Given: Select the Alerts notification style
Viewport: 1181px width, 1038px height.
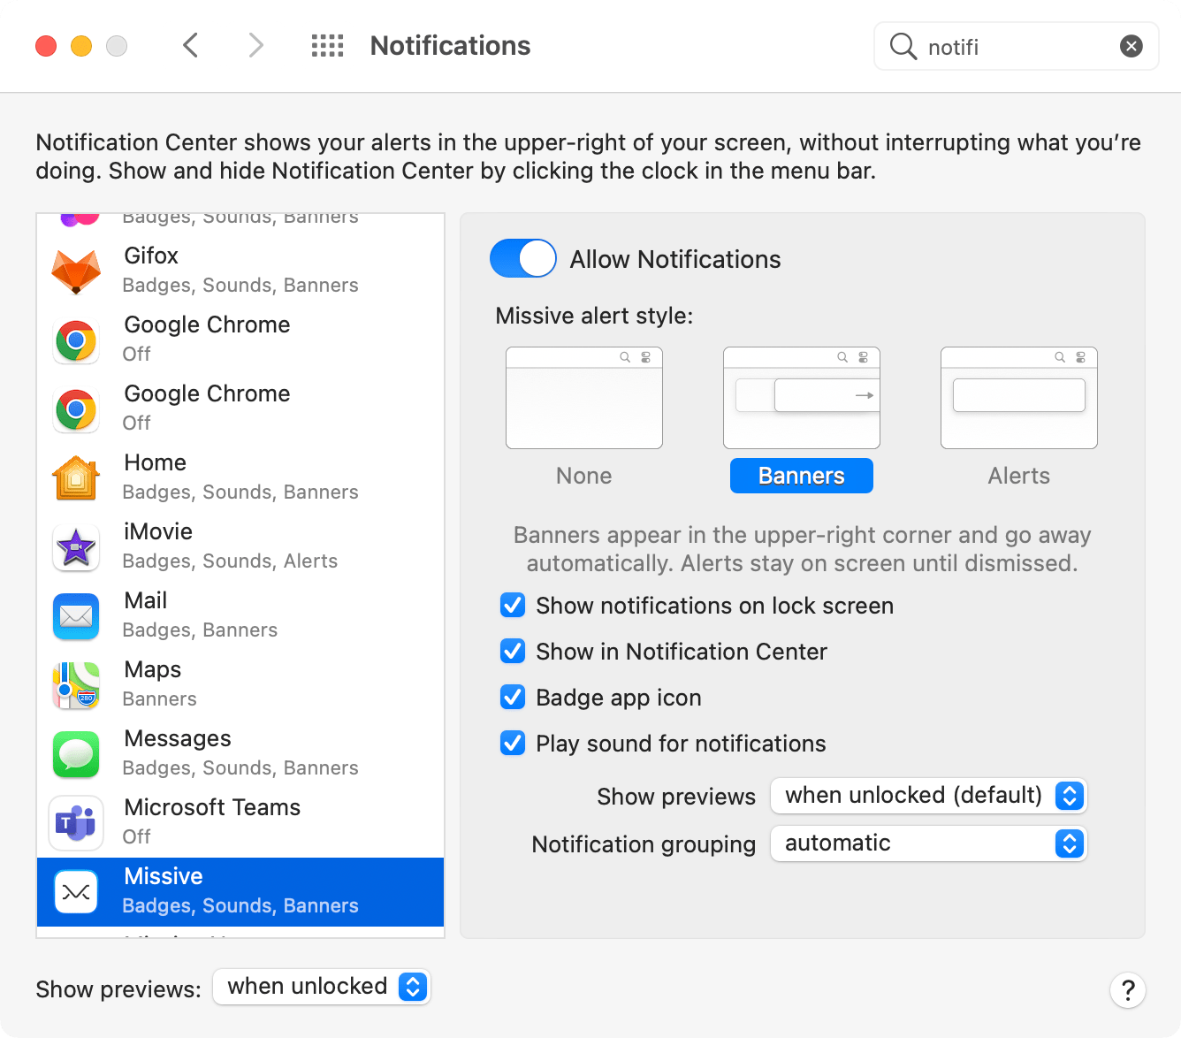Looking at the screenshot, I should (x=1018, y=398).
